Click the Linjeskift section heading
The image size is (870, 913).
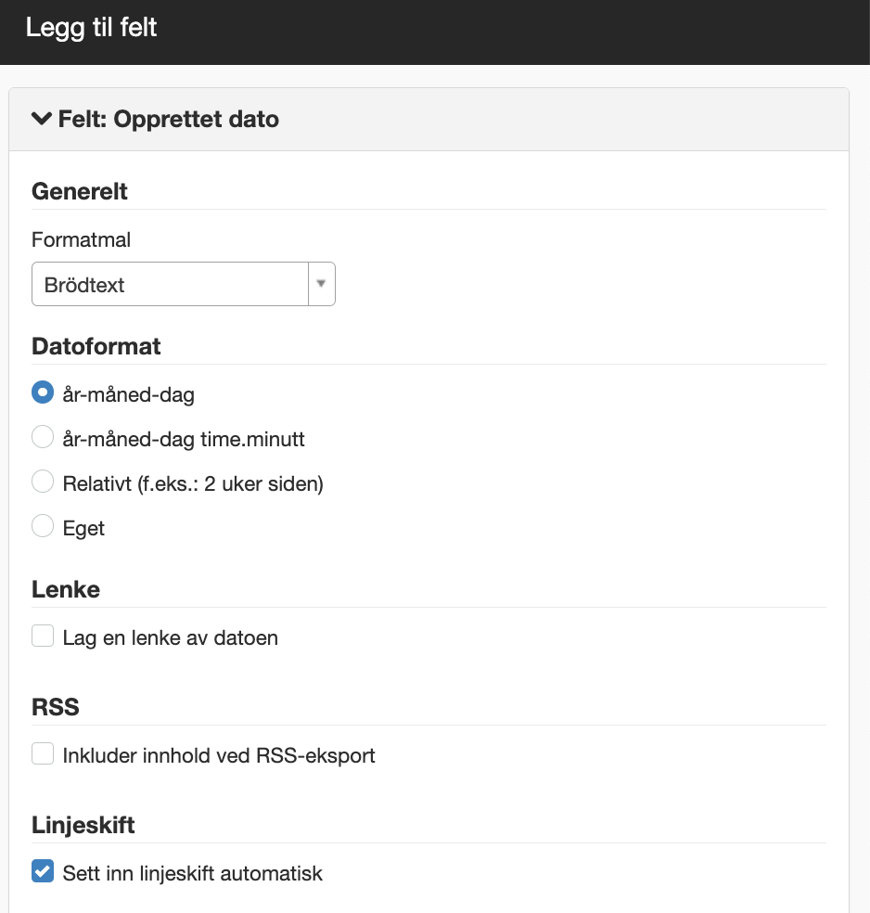point(83,825)
